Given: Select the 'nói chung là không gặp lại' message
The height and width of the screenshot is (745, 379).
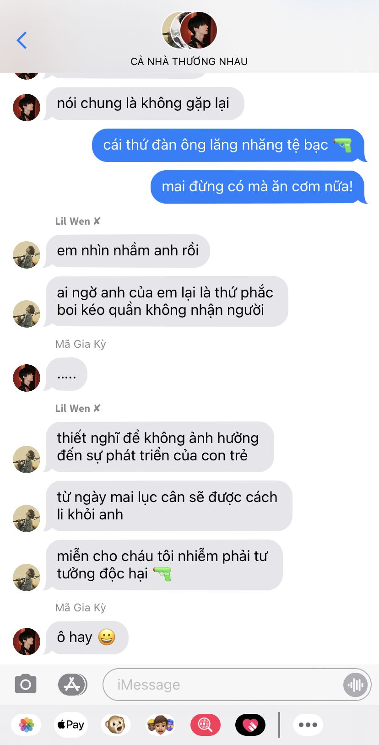Looking at the screenshot, I should [x=144, y=103].
